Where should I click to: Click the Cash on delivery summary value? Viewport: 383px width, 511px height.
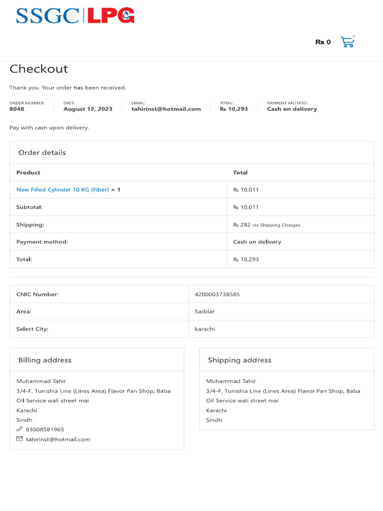292,109
